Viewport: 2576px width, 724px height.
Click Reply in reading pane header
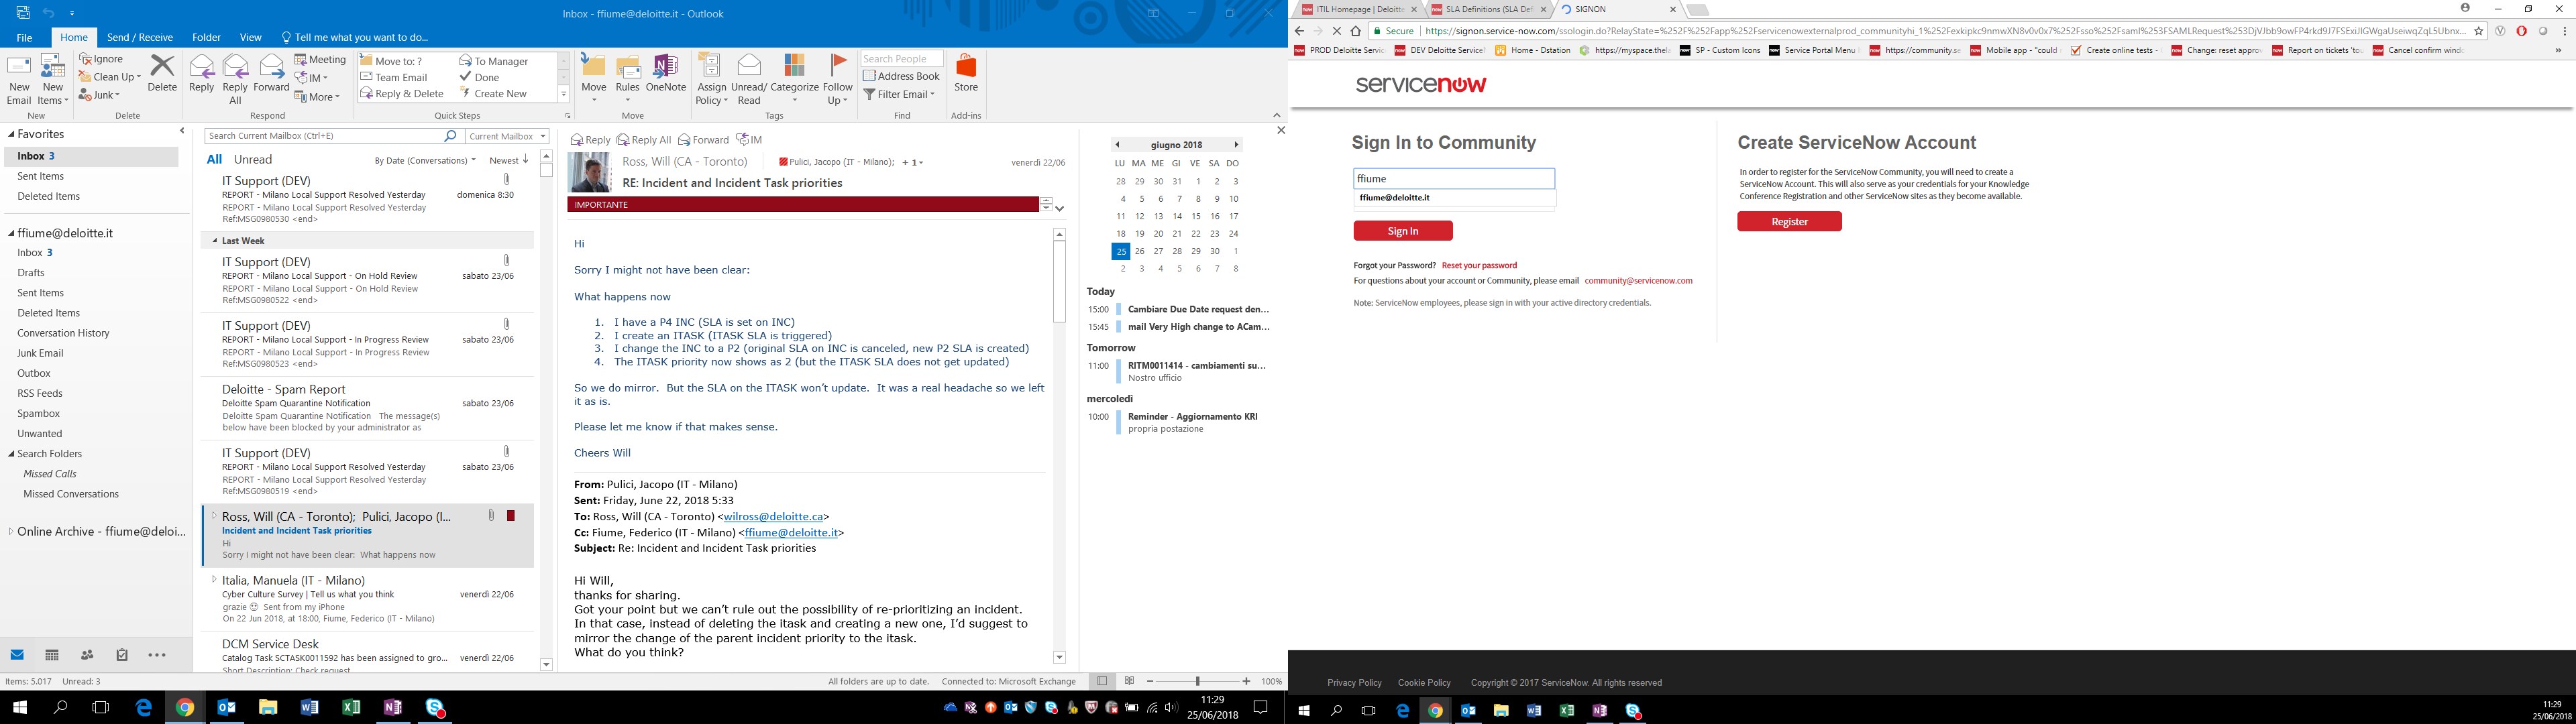pyautogui.click(x=590, y=140)
